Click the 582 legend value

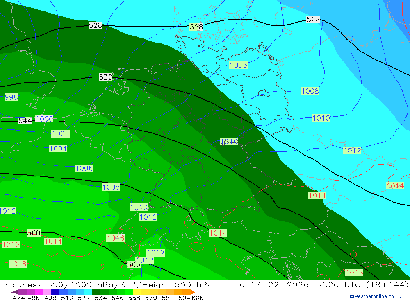(168, 298)
